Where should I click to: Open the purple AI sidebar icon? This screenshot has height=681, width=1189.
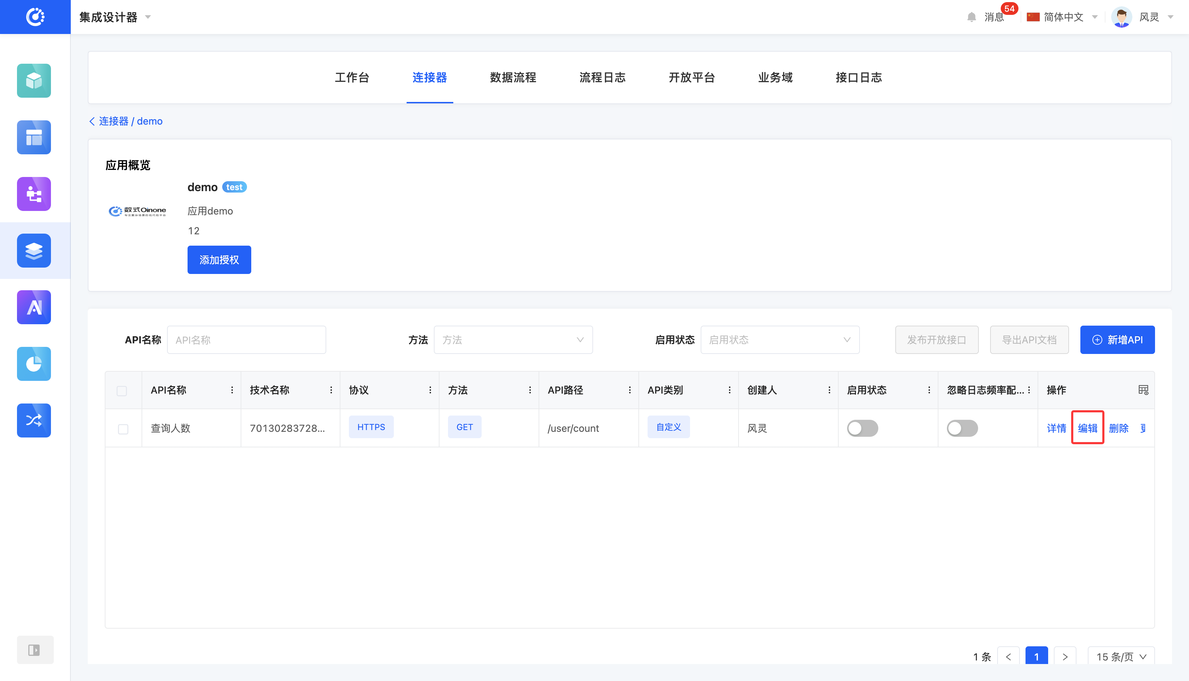coord(34,307)
